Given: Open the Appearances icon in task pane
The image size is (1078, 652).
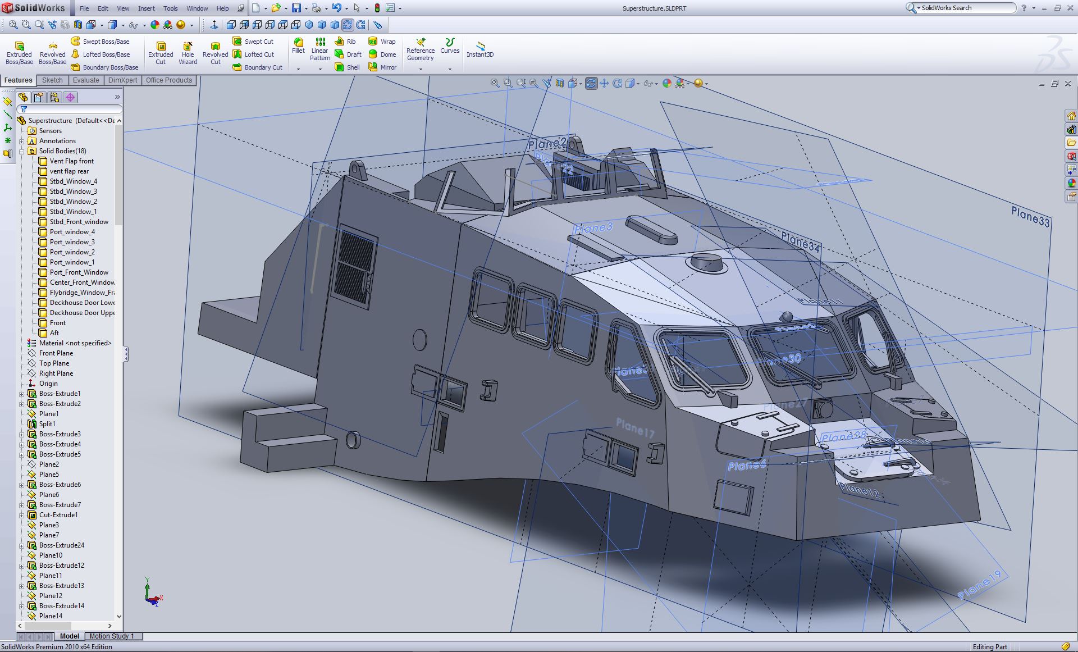Looking at the screenshot, I should [1071, 183].
